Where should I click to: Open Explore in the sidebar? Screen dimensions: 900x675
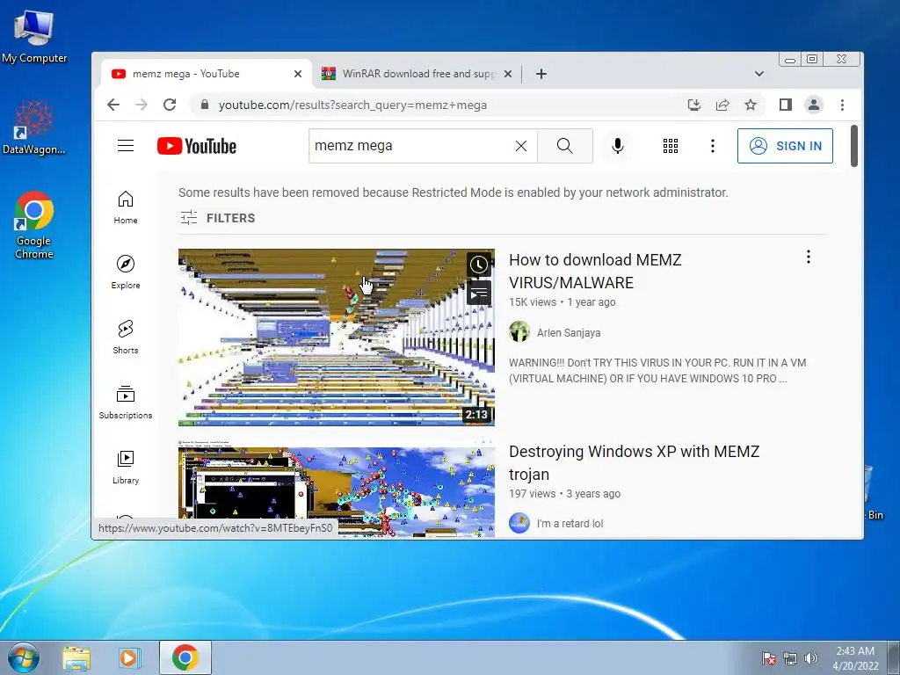click(x=126, y=272)
